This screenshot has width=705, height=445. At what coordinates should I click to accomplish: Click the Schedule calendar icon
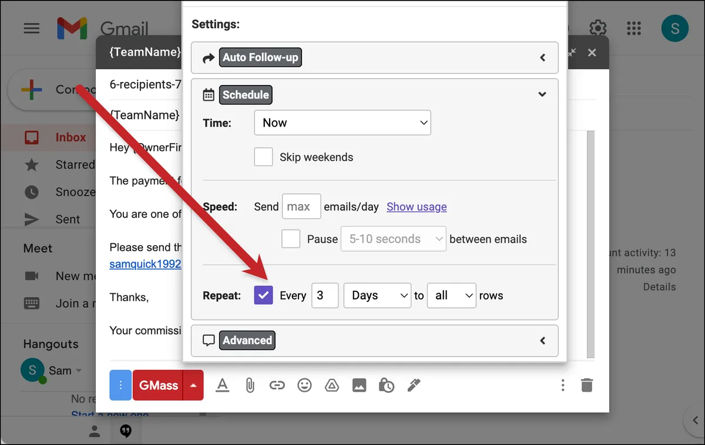[209, 95]
